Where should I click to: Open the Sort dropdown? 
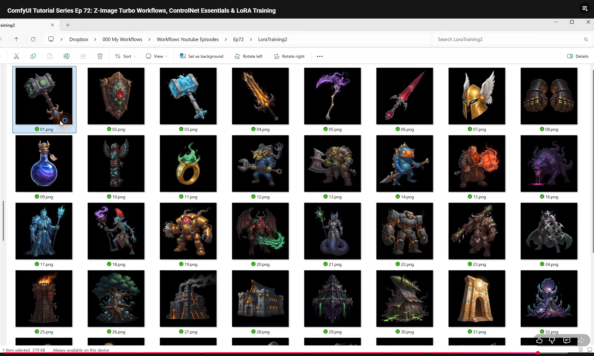(x=125, y=56)
